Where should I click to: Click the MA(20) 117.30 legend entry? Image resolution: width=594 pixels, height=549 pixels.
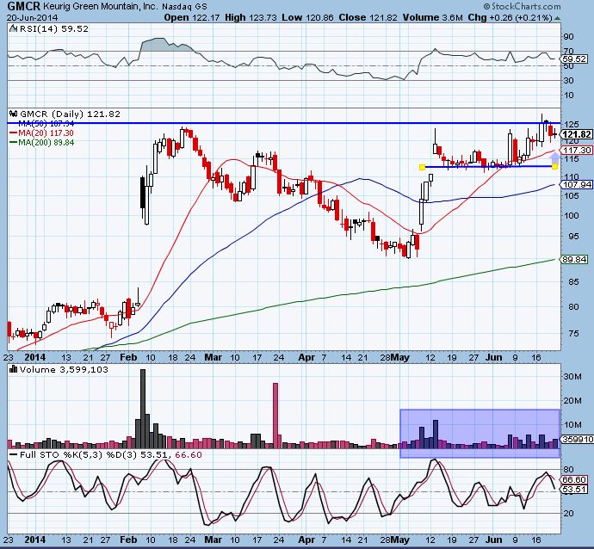coord(41,133)
